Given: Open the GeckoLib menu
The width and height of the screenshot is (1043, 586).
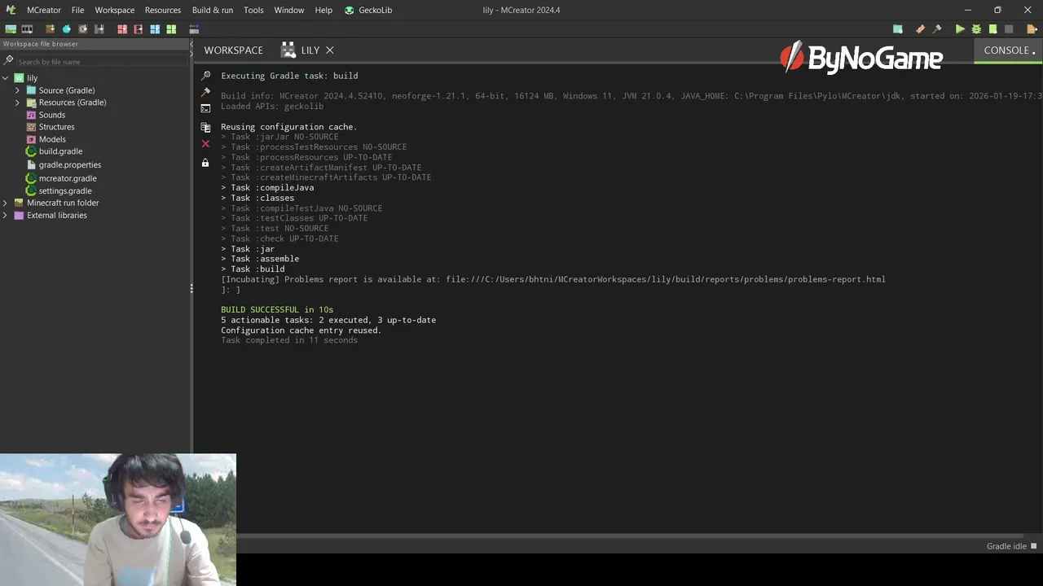Looking at the screenshot, I should pos(368,10).
